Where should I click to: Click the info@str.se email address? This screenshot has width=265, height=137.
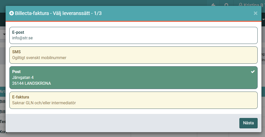coord(23,38)
